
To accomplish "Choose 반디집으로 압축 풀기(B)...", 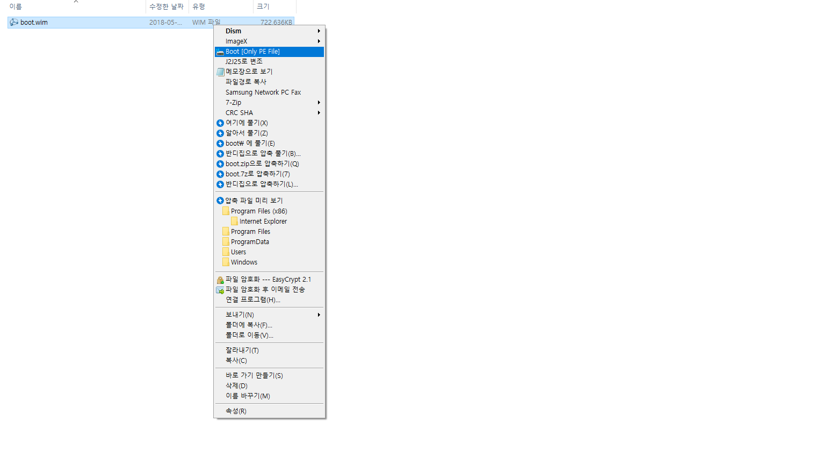I will [x=269, y=154].
